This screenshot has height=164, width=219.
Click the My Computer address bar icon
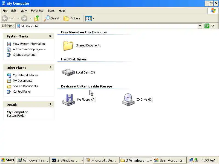pyautogui.click(x=19, y=26)
